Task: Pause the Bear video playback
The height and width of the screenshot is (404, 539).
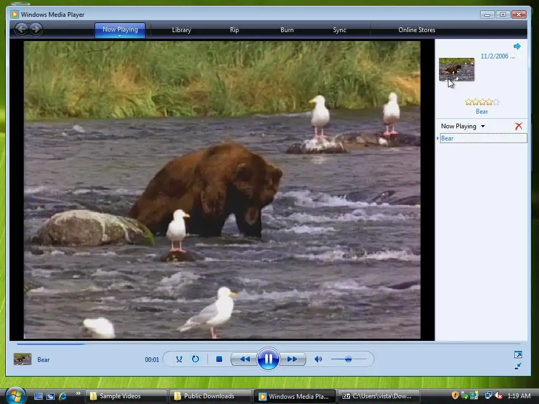Action: pyautogui.click(x=268, y=359)
